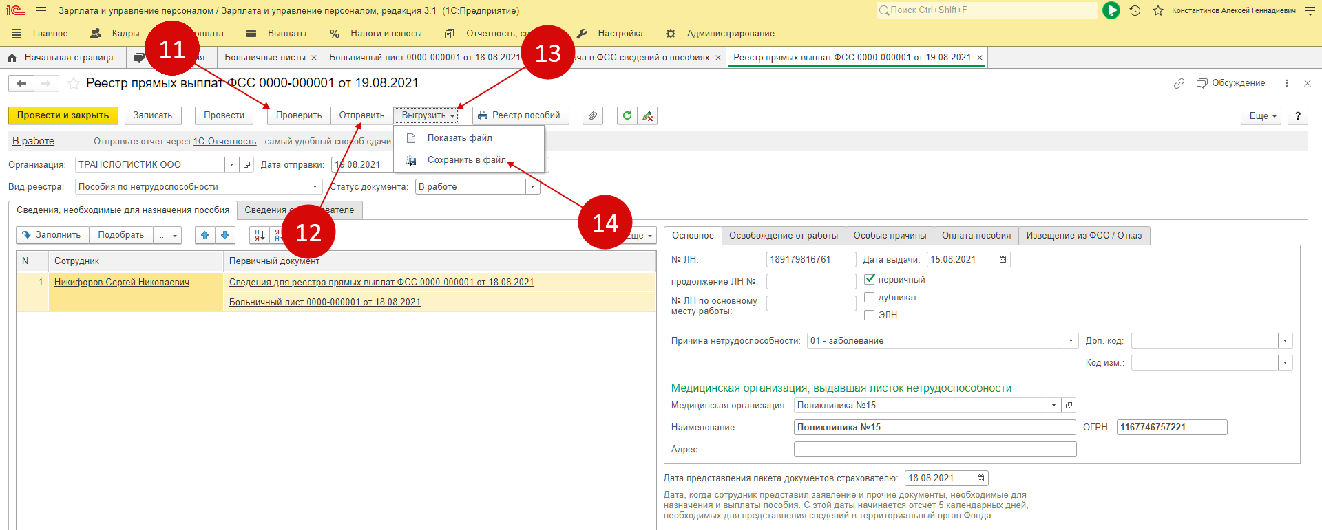
Task: Choose Показать файл from dropdown menu
Action: click(x=459, y=138)
